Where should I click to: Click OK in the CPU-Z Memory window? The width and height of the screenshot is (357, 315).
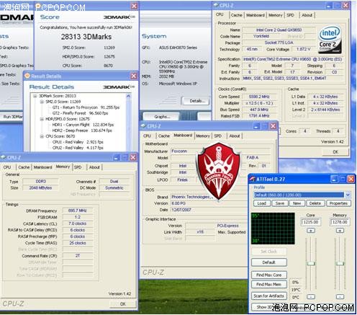coord(123,303)
